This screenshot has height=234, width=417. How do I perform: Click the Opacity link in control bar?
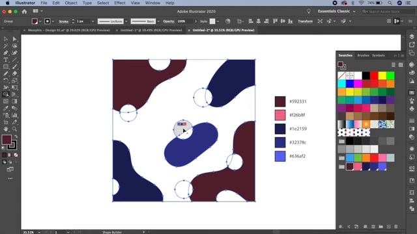[169, 21]
